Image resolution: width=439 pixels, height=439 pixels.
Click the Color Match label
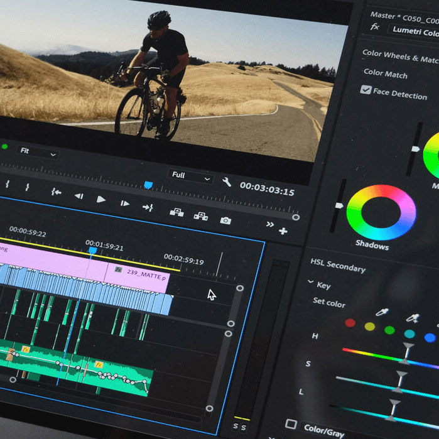[x=386, y=73]
